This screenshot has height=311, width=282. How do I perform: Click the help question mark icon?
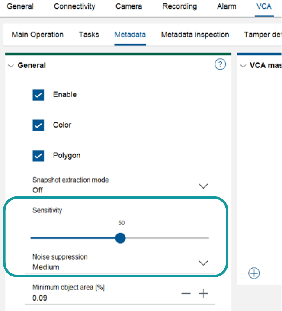pos(220,65)
